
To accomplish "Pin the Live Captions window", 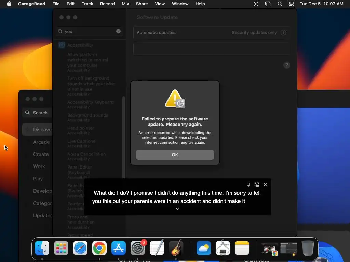I will [x=249, y=185].
